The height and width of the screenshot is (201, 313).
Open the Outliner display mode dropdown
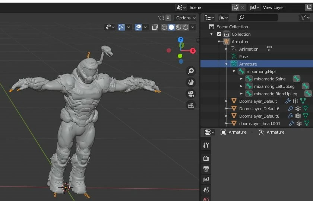223,17
